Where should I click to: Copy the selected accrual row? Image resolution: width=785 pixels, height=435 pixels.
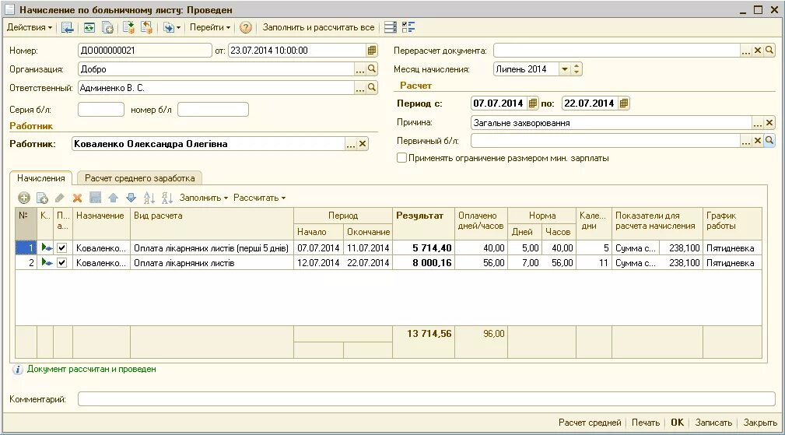42,198
